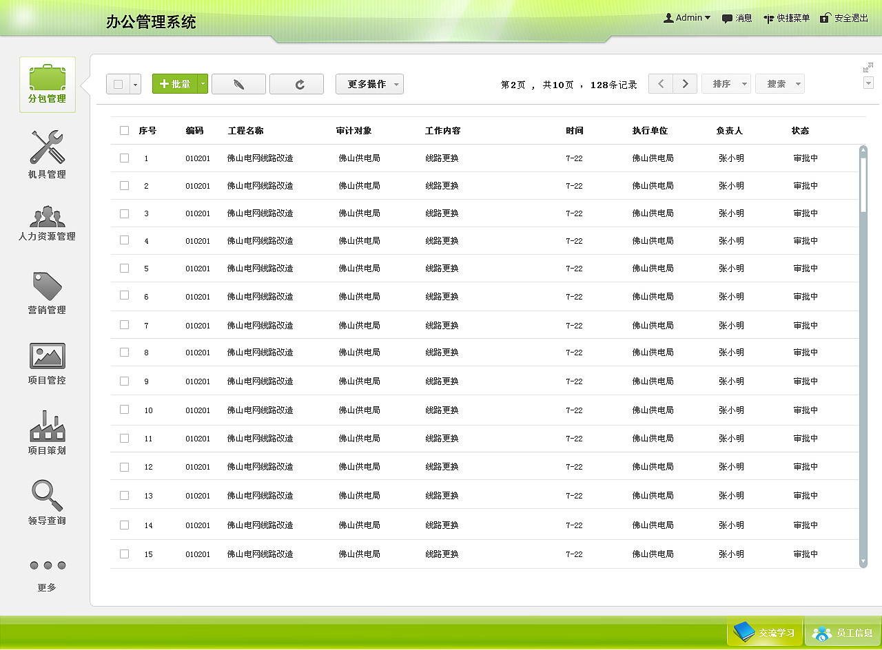Open the 营销管理 tag module
This screenshot has width=882, height=650.
coord(46,292)
